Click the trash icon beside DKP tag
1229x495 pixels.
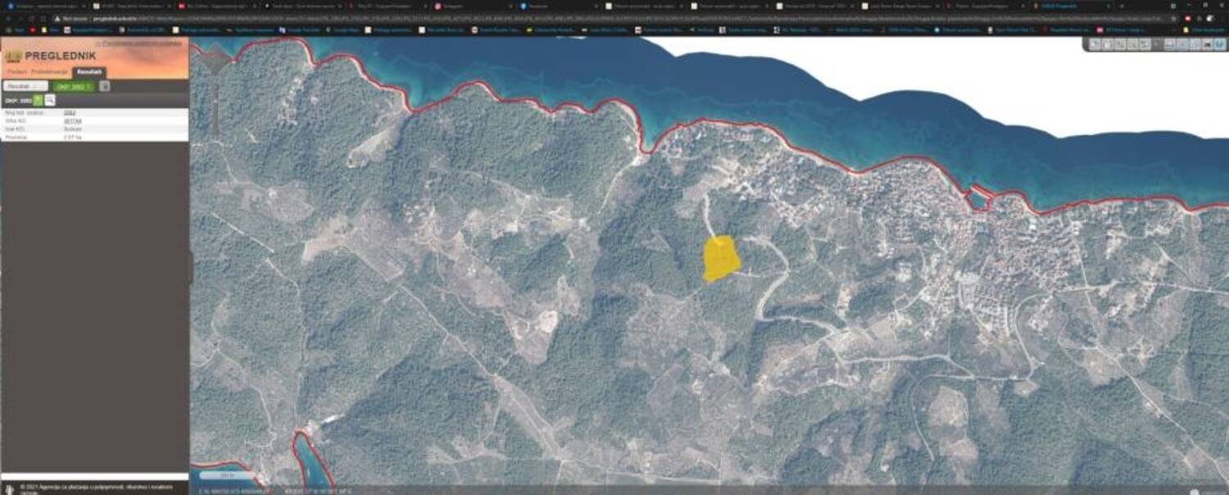(x=105, y=86)
